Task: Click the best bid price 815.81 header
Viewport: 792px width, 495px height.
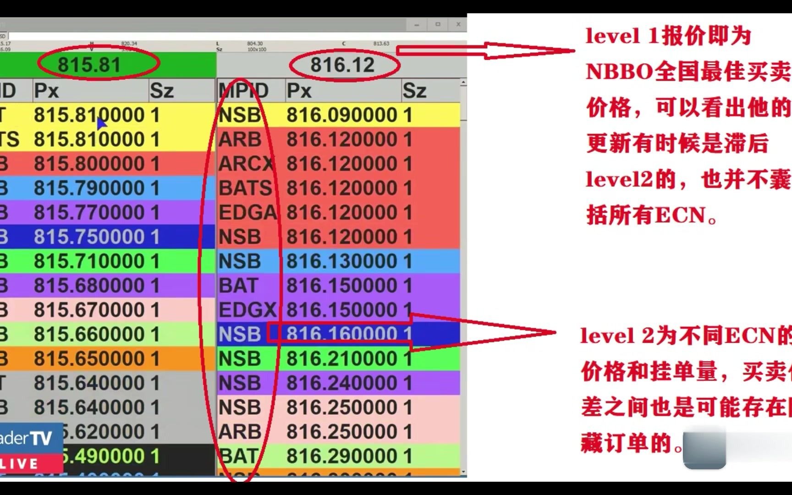Action: [89, 65]
